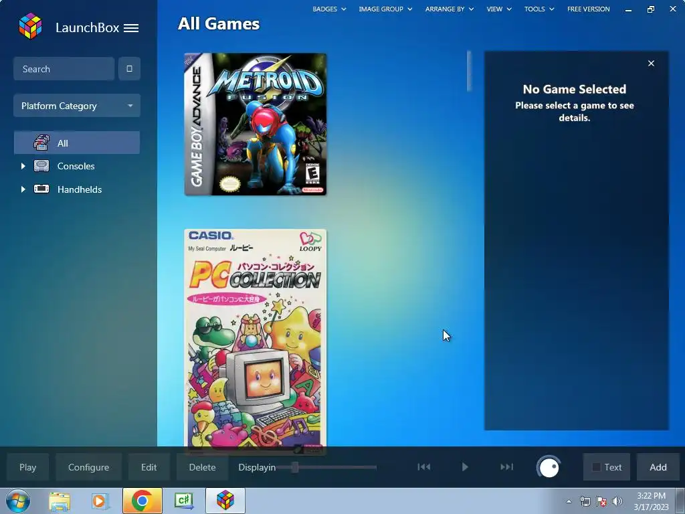Image resolution: width=685 pixels, height=514 pixels.
Task: Select the All row in sidebar
Action: tap(77, 143)
